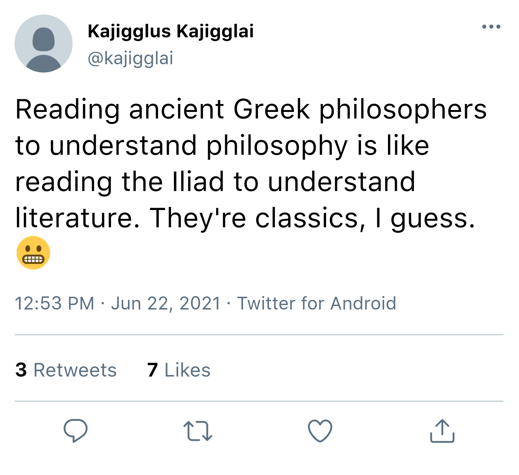519x475 pixels.
Task: View the 7 Likes list
Action: click(178, 370)
